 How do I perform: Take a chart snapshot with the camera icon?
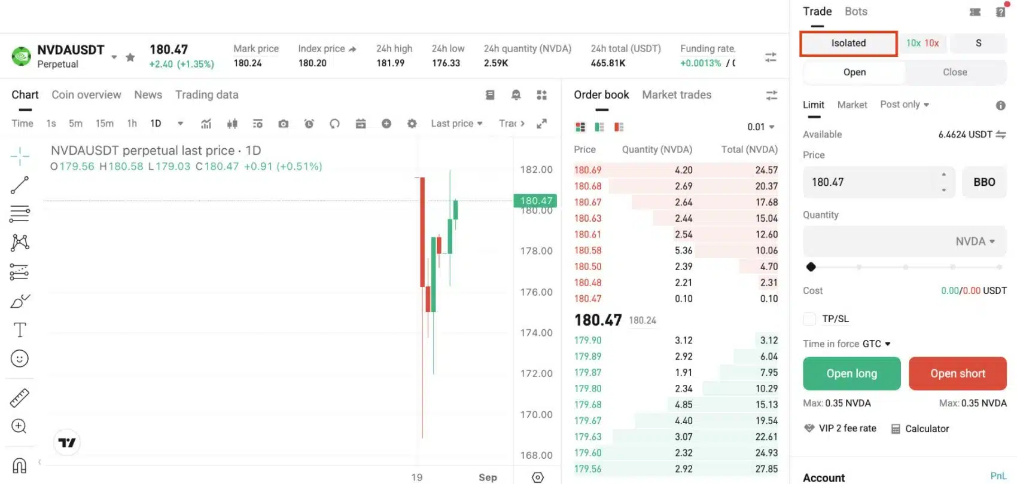coord(283,123)
